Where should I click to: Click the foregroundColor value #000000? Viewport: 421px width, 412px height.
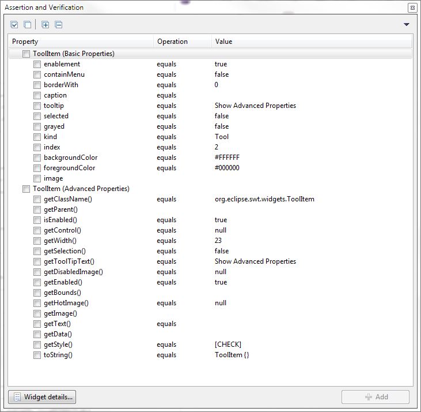pyautogui.click(x=227, y=168)
